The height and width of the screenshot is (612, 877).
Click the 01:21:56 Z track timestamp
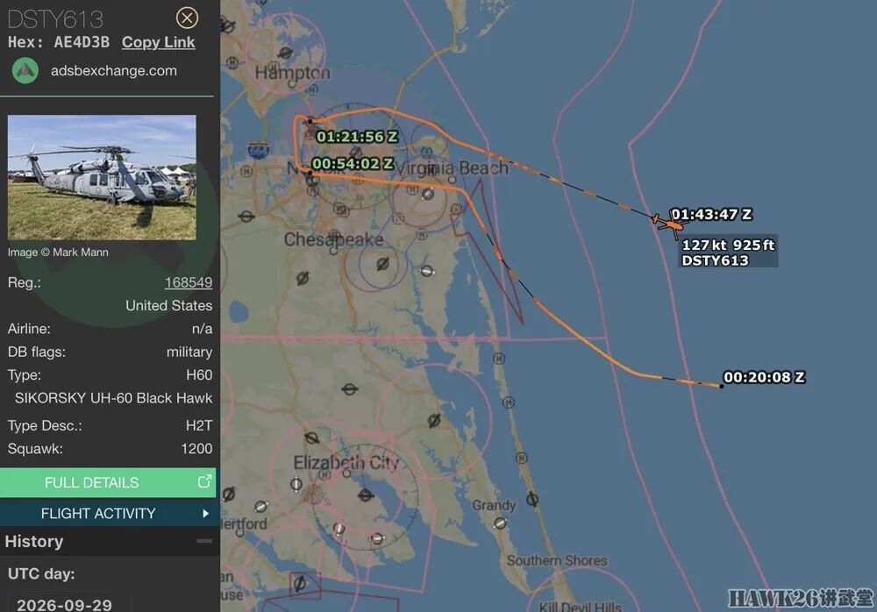(357, 137)
